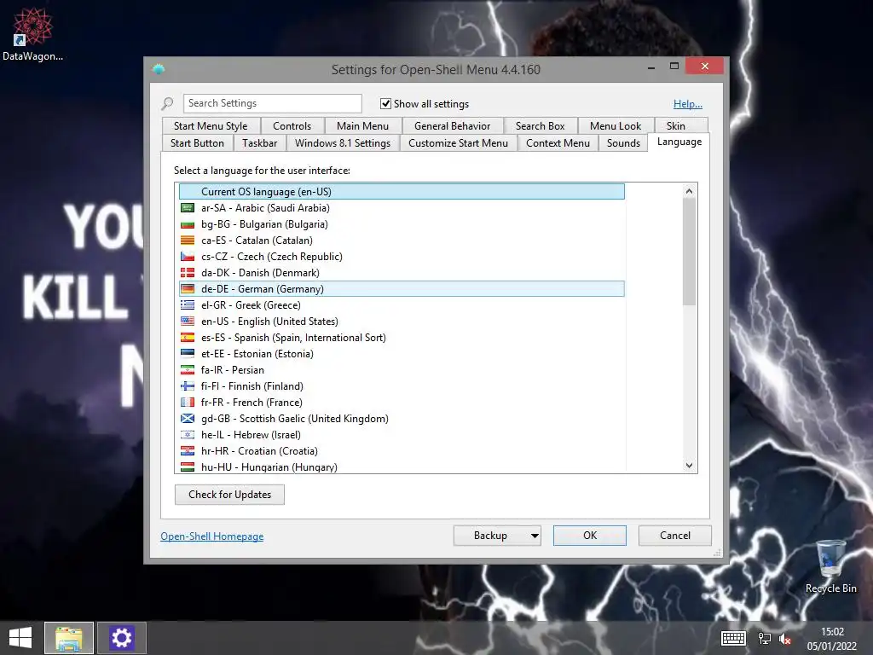The image size is (873, 655).
Task: Click the search magnifier icon
Action: (x=168, y=103)
